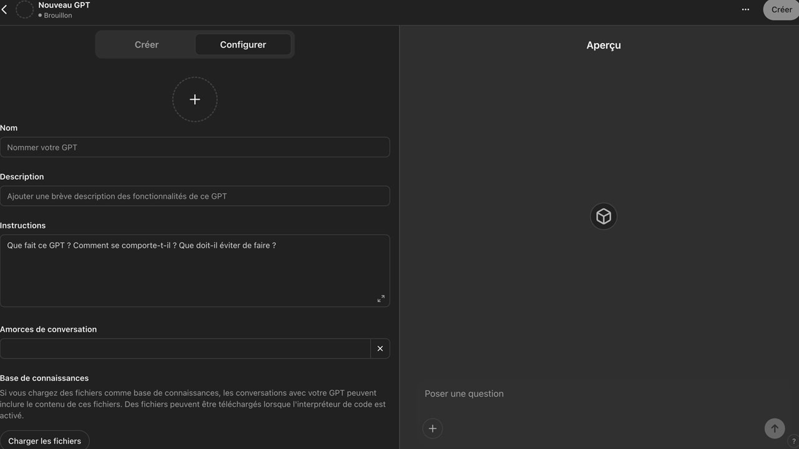Click the Nouveau GPT title text
Viewport: 799px width, 449px height.
click(64, 5)
